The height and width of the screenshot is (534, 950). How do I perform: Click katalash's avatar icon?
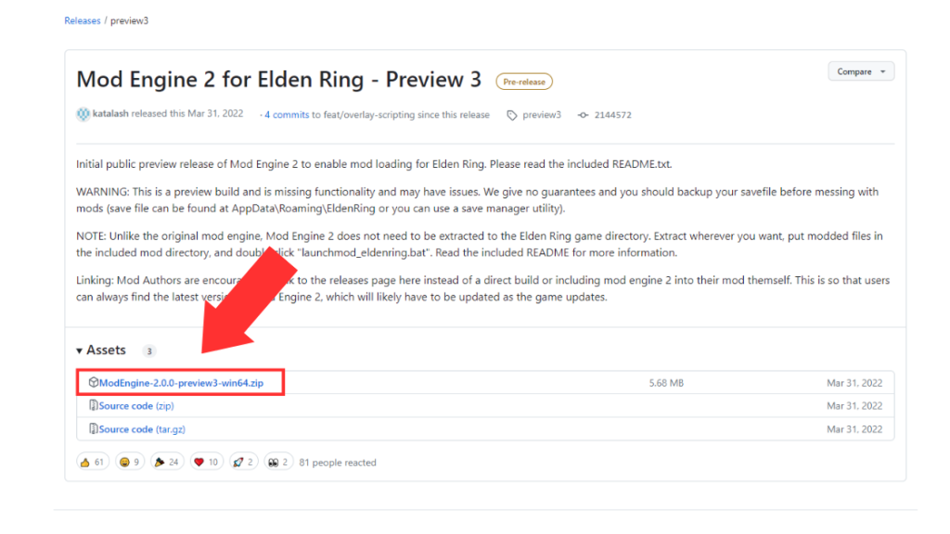[x=83, y=114]
